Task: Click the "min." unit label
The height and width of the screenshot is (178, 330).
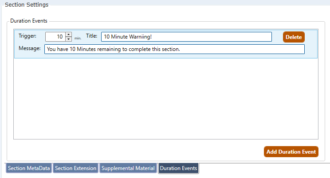Action: pos(78,39)
